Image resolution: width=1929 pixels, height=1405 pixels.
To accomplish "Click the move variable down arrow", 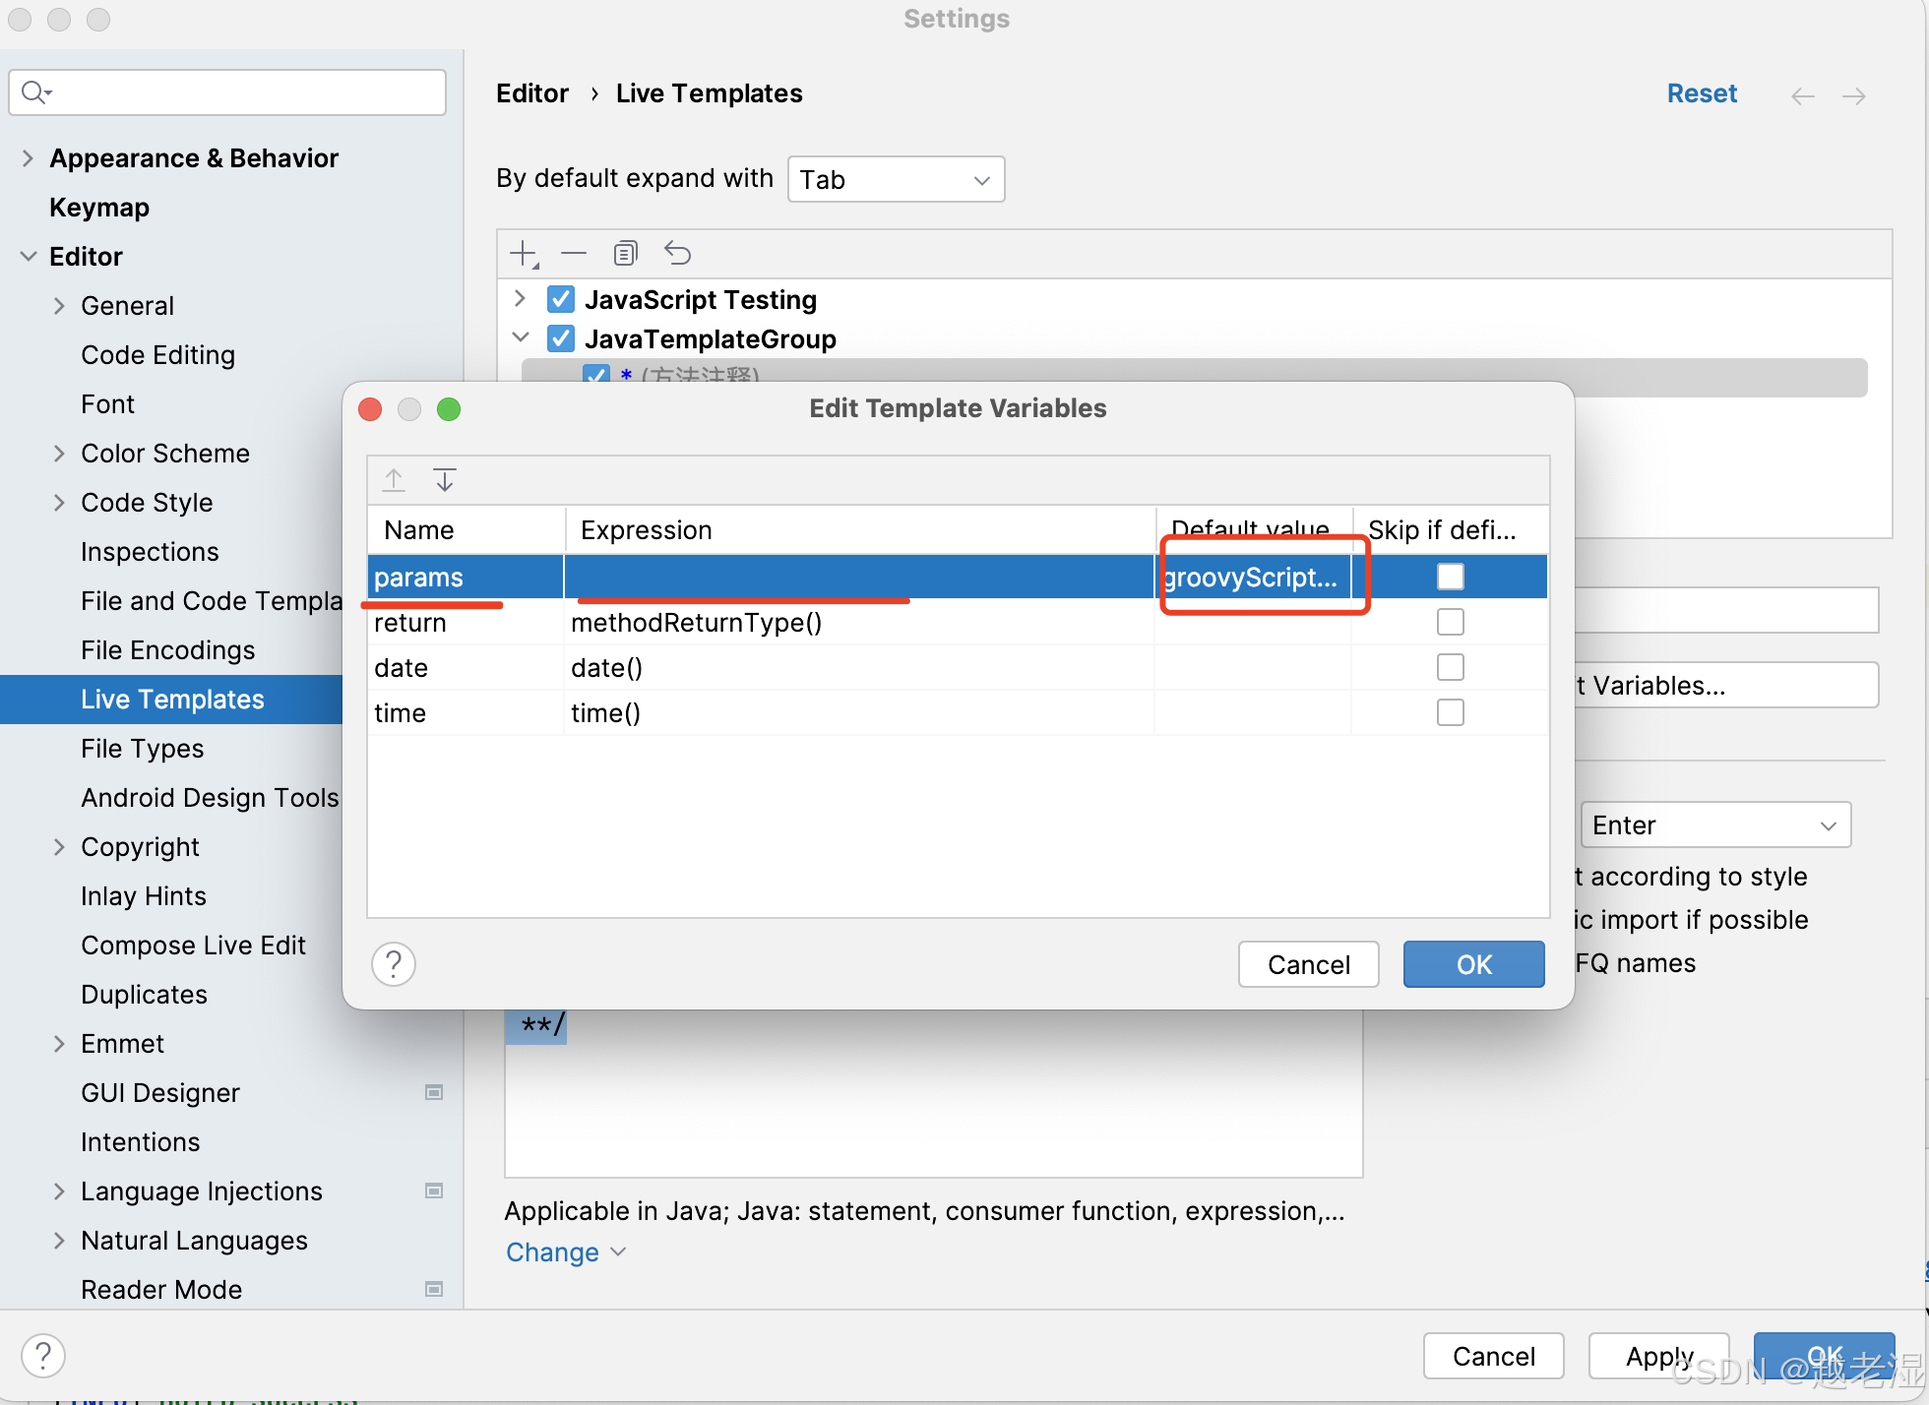I will (x=445, y=480).
